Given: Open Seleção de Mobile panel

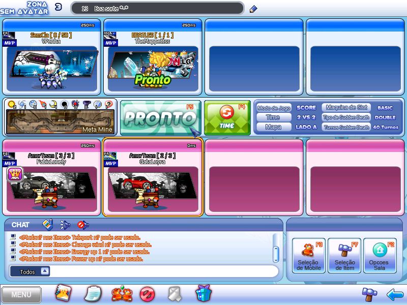Looking at the screenshot, I should [308, 255].
